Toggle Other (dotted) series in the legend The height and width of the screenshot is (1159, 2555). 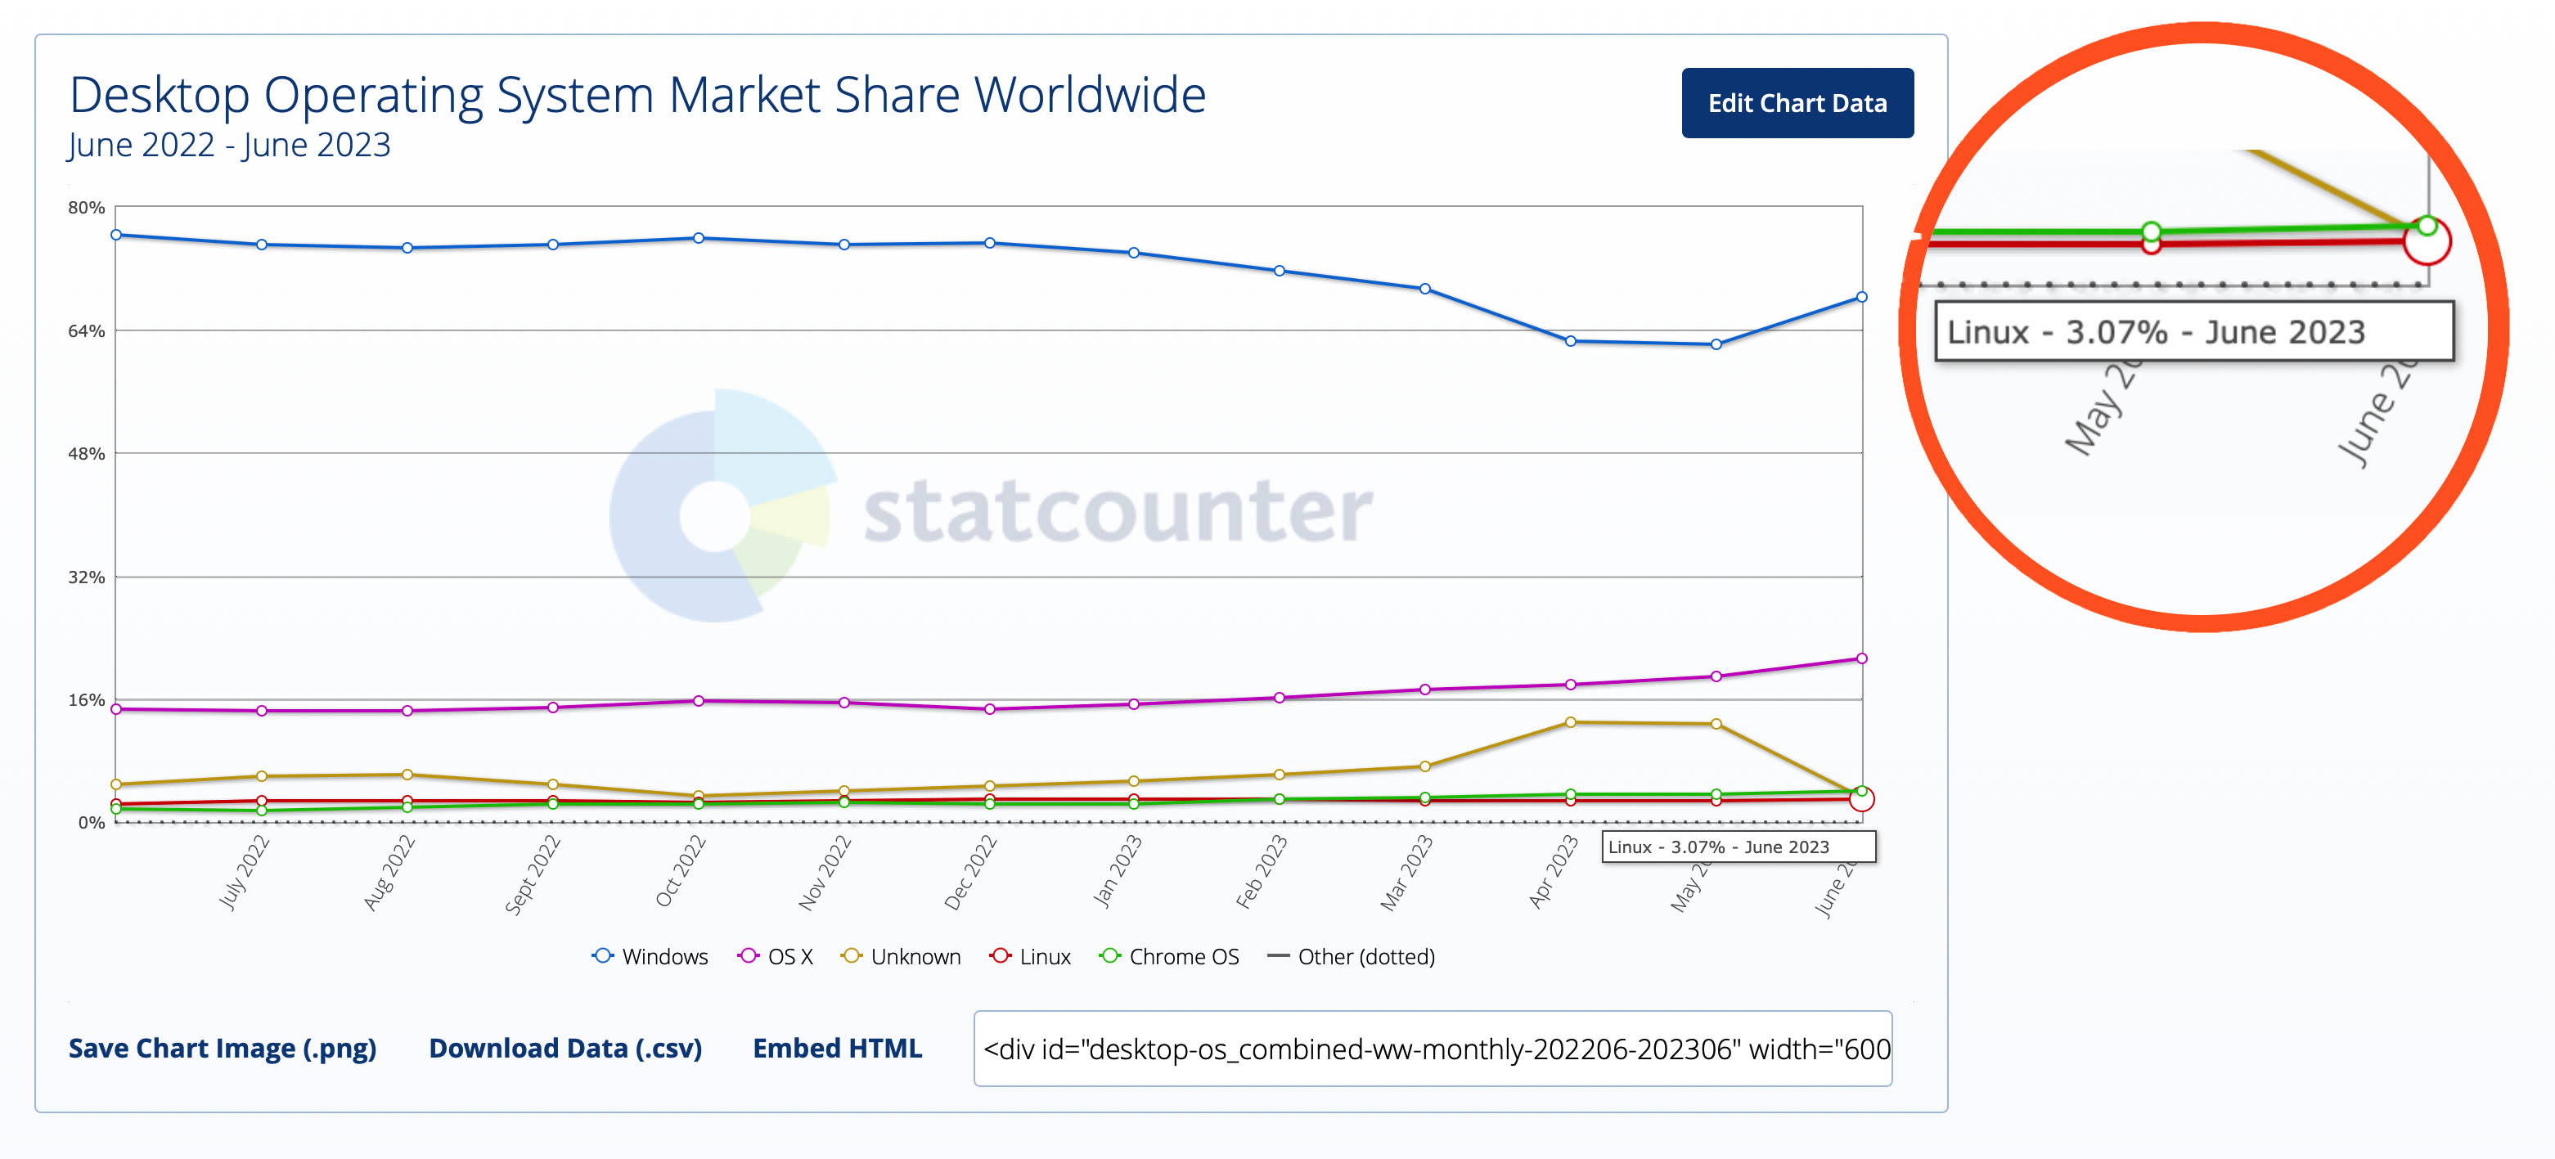click(1351, 957)
